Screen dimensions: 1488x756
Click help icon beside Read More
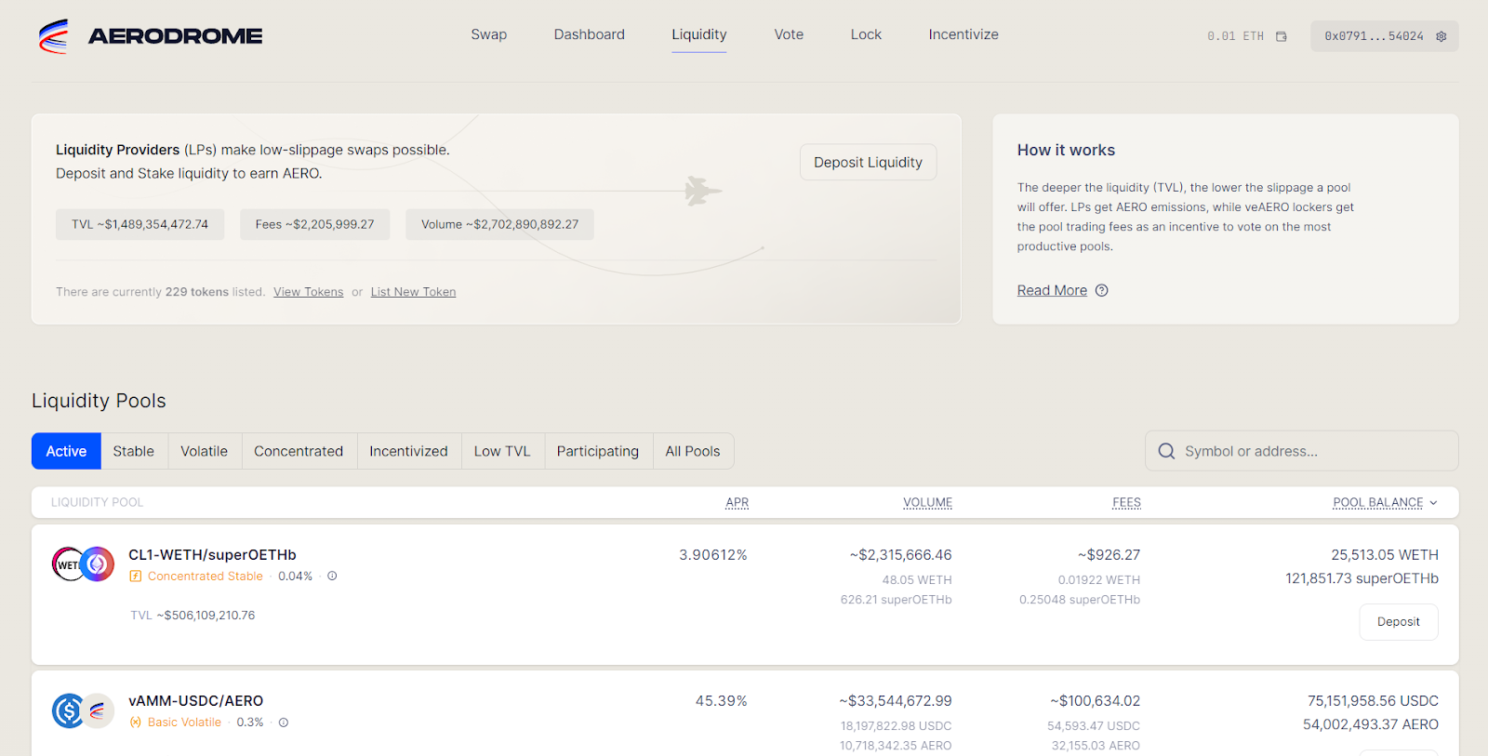tap(1102, 290)
